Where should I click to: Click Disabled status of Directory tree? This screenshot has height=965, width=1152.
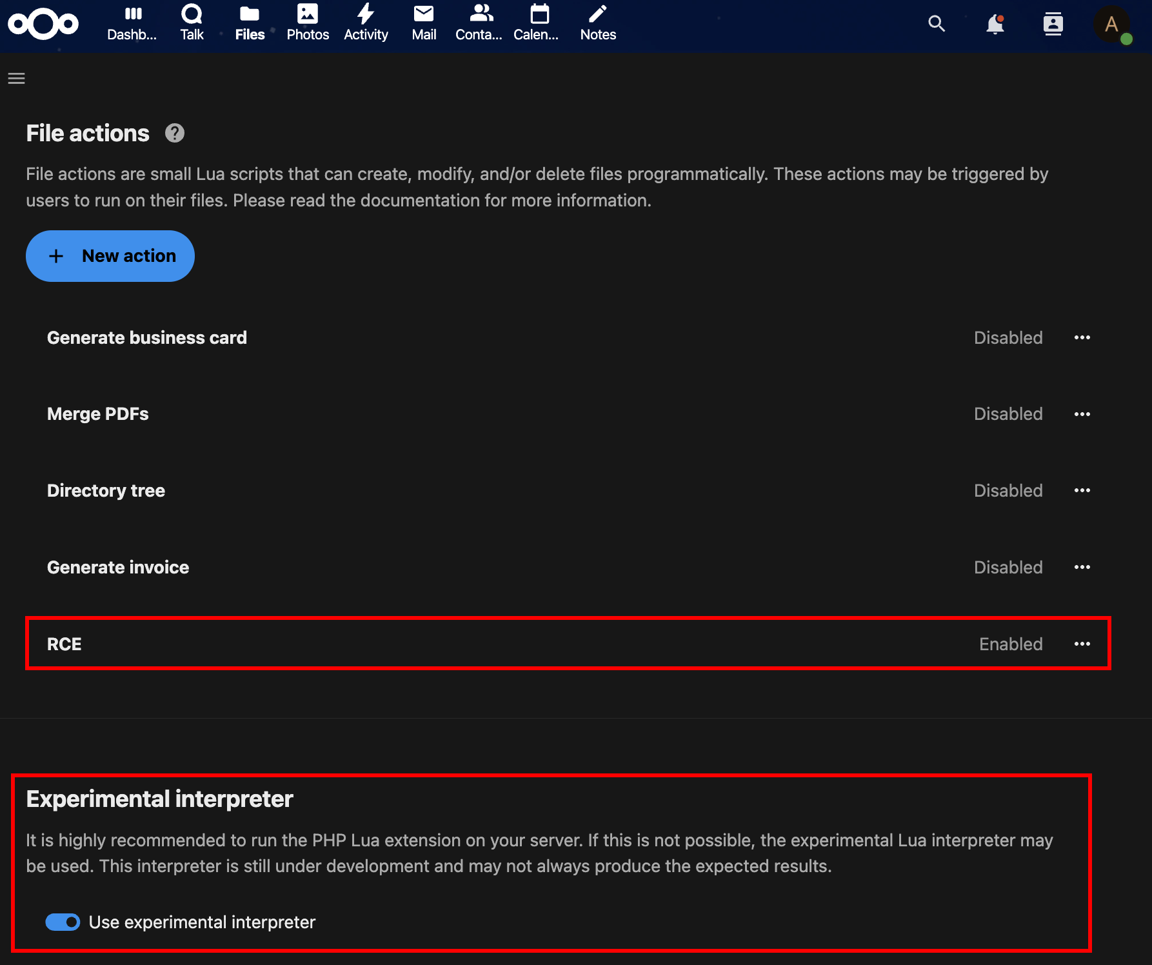[1008, 491]
